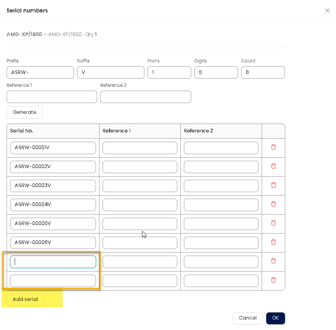
Task: Delete the ASRW-00006V serial row
Action: pyautogui.click(x=273, y=242)
